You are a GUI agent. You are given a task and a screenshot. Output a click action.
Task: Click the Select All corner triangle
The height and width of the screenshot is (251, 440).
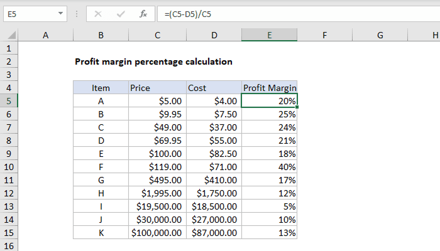click(9, 36)
